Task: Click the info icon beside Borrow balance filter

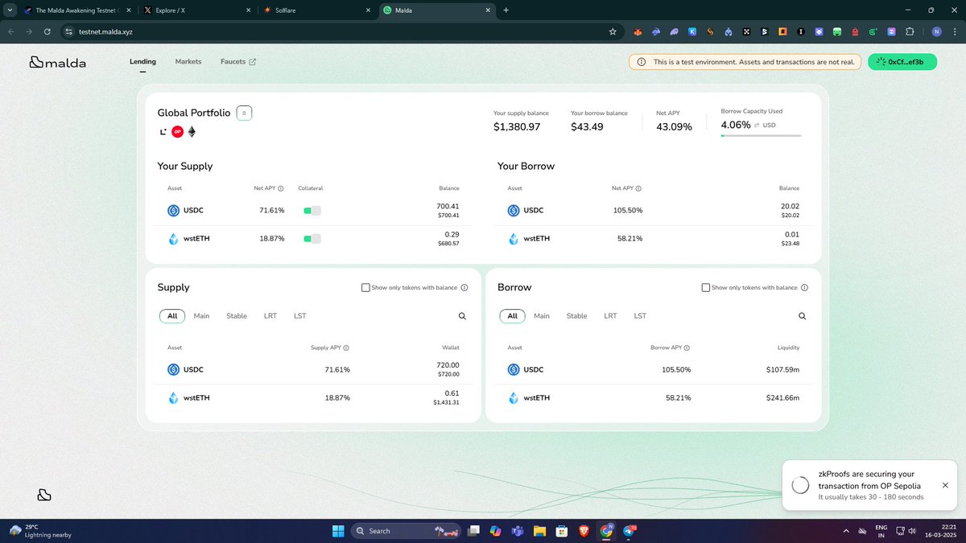Action: click(804, 287)
